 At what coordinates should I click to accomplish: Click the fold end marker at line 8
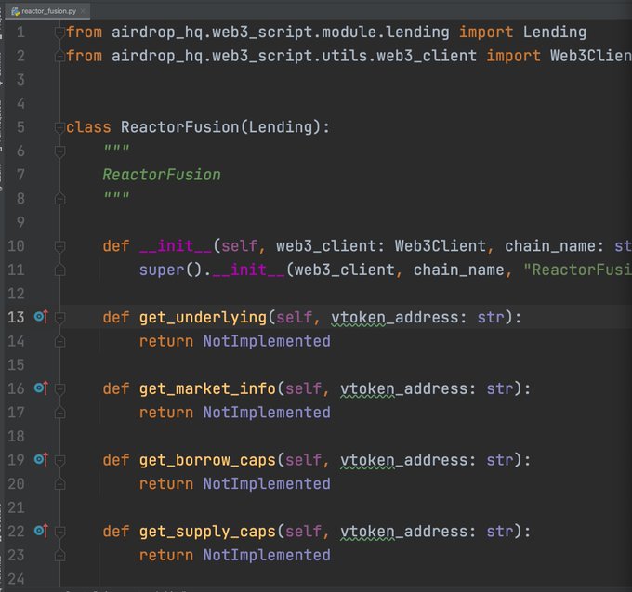tap(59, 199)
